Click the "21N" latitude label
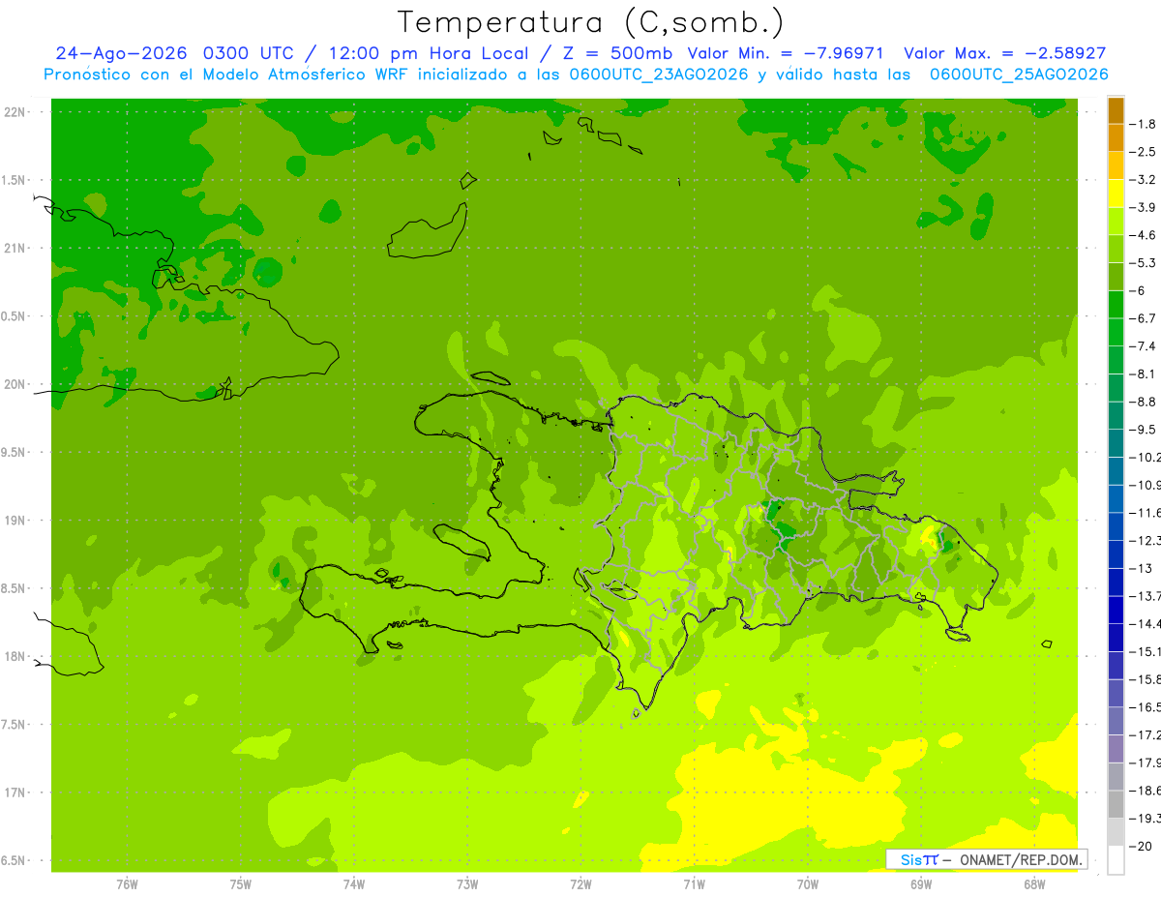This screenshot has height=897, width=1161. 15,248
